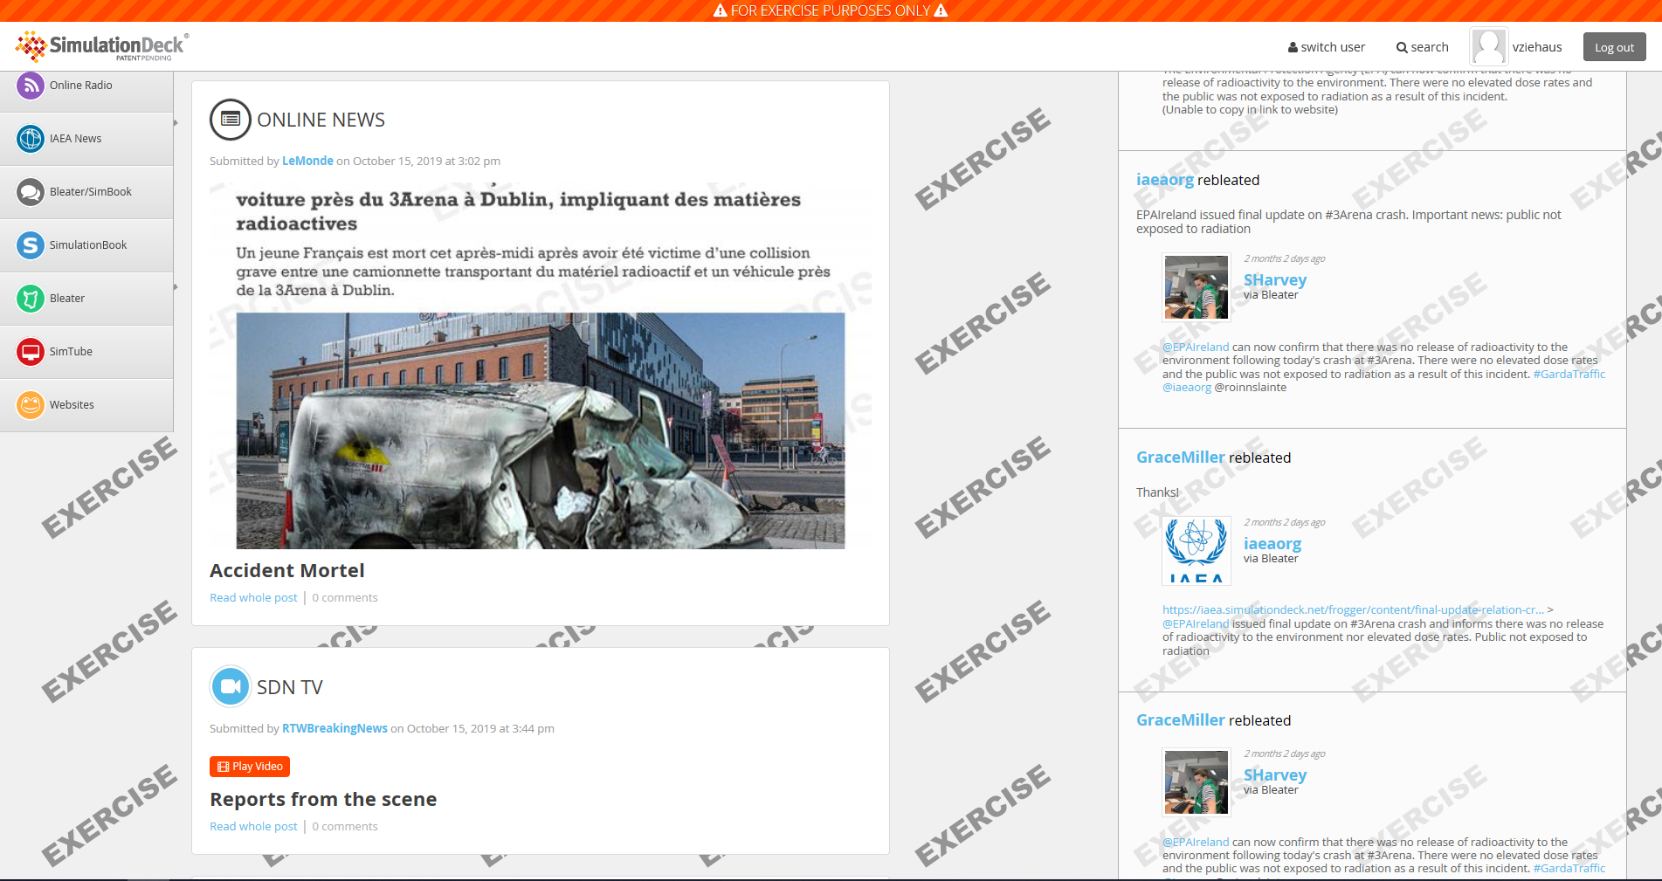Click the vziehaus profile avatar
The image size is (1662, 881).
click(1488, 46)
